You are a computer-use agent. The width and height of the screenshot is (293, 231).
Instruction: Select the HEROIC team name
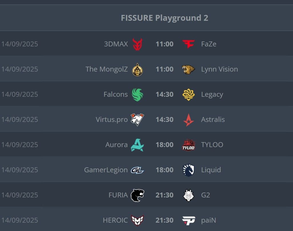tap(115, 220)
